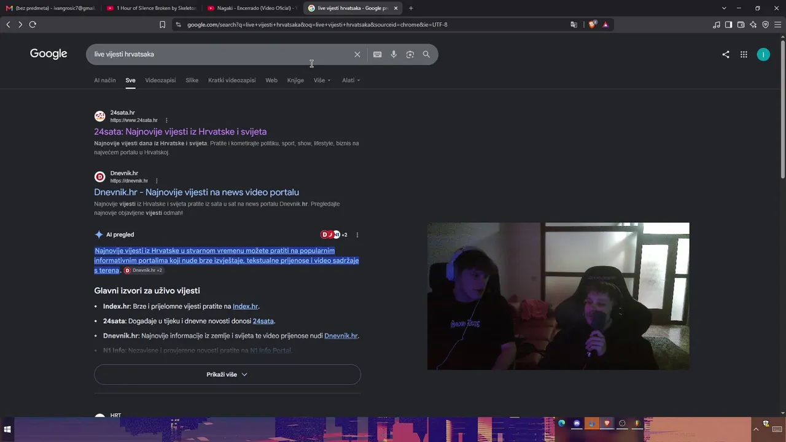Switch to AI način tab

pos(105,80)
